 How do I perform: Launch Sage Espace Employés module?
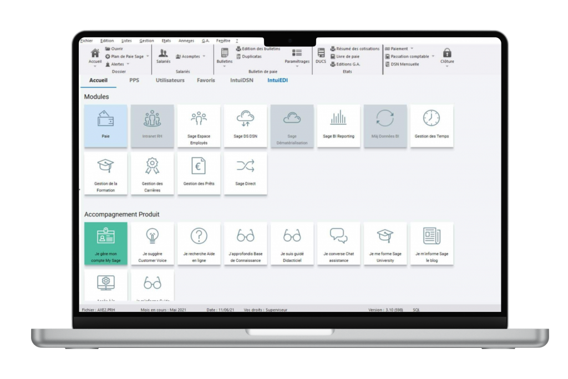(x=199, y=126)
